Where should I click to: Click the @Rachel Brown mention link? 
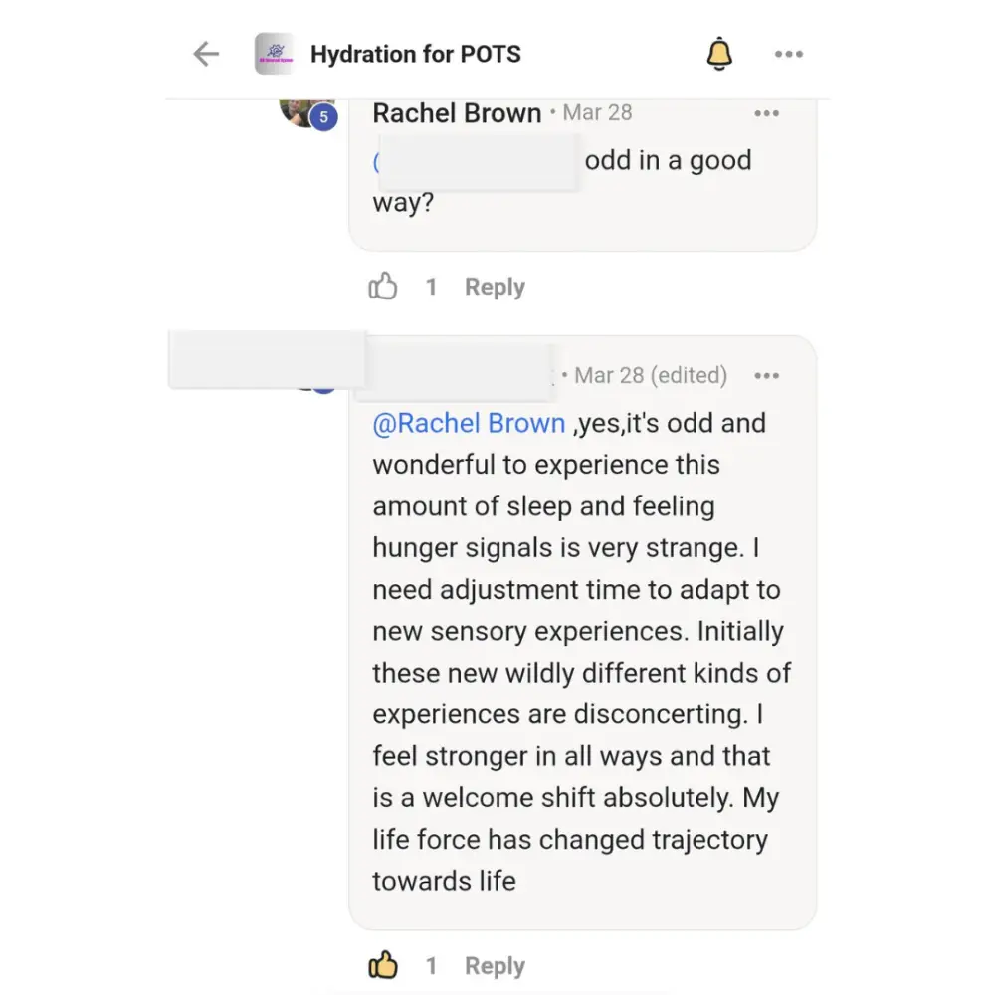coord(469,424)
